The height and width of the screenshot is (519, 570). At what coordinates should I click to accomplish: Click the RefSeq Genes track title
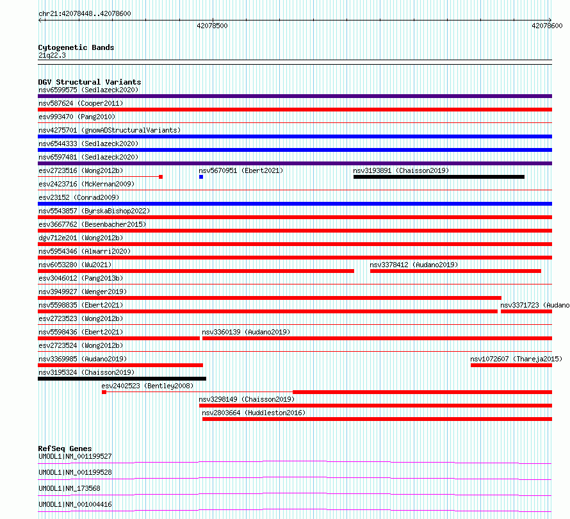click(x=65, y=449)
